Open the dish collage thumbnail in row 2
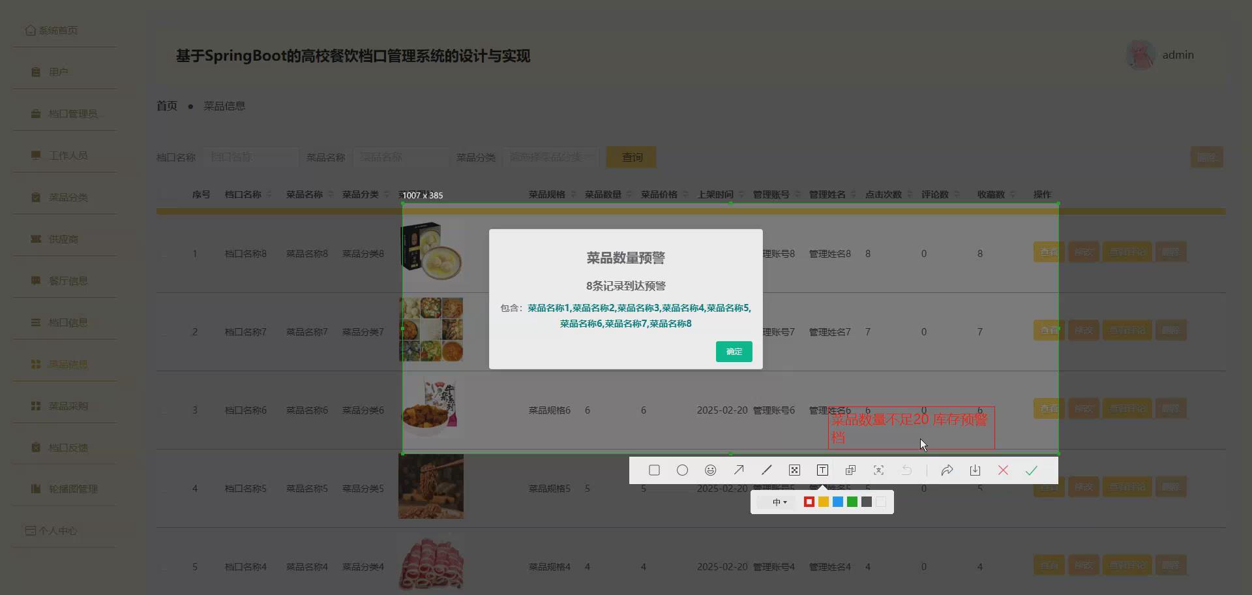This screenshot has height=595, width=1252. point(431,329)
